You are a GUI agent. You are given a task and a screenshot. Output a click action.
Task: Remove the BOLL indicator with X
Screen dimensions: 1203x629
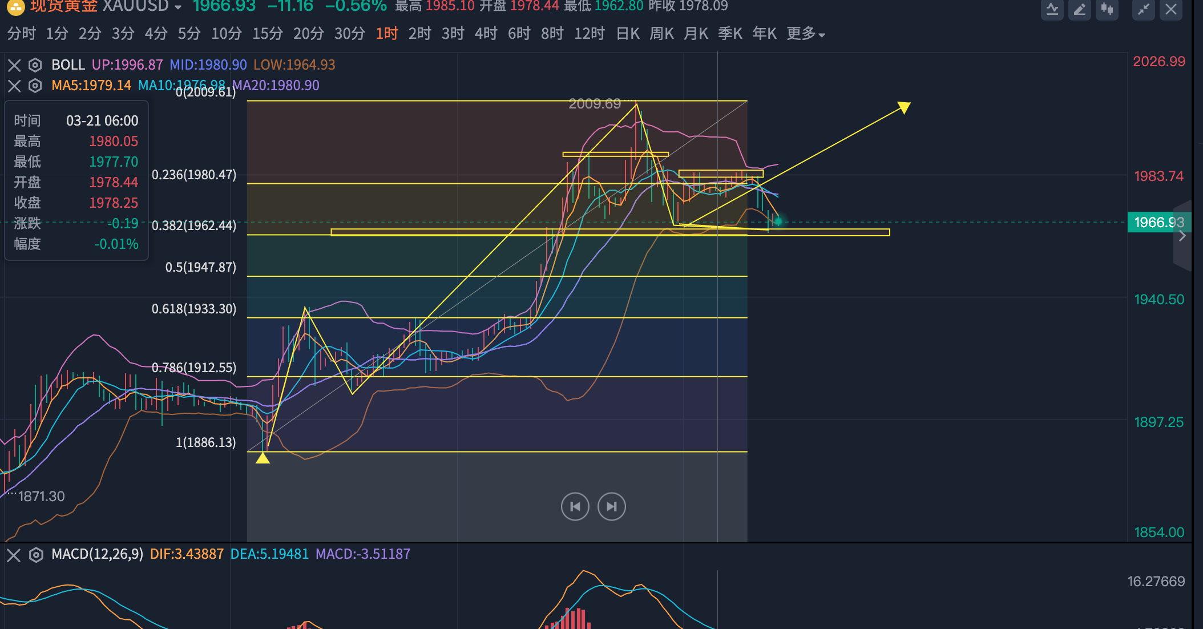[x=14, y=65]
